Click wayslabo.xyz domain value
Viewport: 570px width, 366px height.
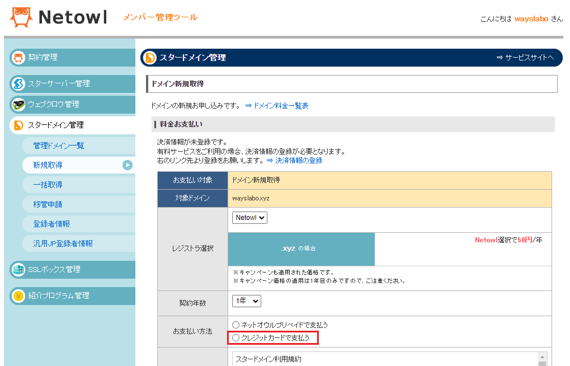[x=251, y=198]
